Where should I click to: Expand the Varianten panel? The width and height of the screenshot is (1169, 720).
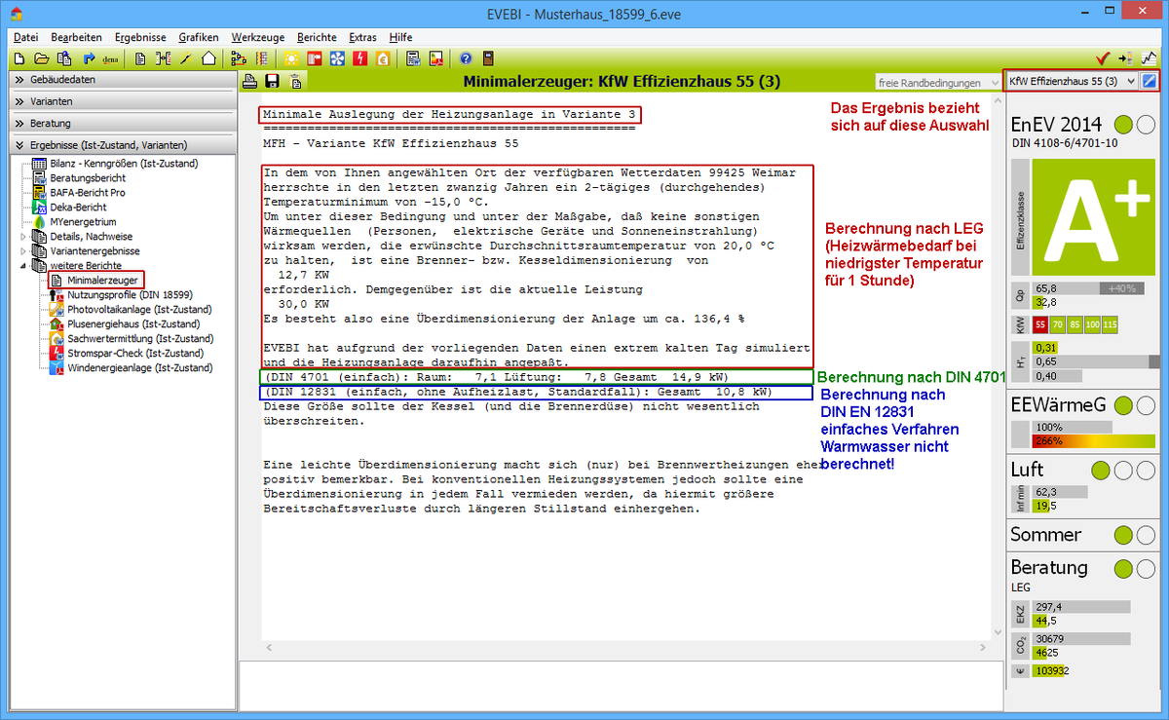(x=123, y=101)
